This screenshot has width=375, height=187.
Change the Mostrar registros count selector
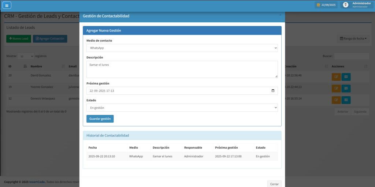click(x=26, y=56)
